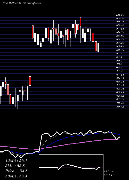The image size is (129, 180).
Task: Click the 51.1 price axis label
Action: click(119, 57)
